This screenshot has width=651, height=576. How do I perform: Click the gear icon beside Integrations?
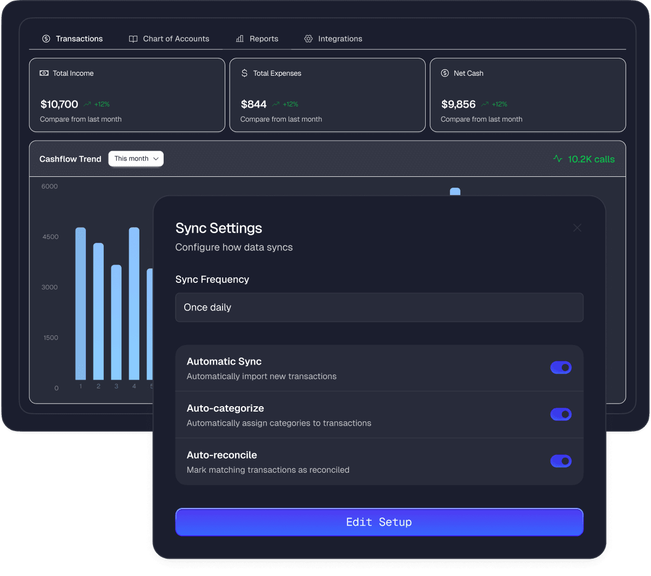[x=308, y=38]
